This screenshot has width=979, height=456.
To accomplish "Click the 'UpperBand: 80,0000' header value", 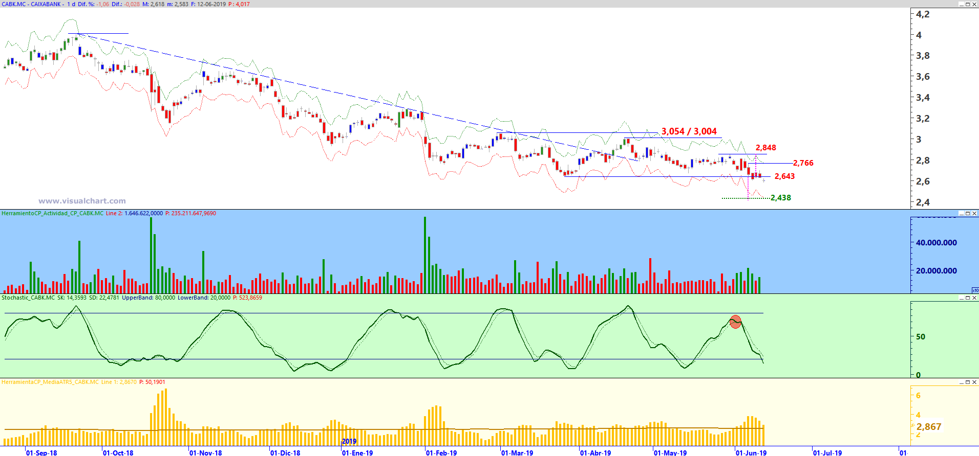I will pos(148,298).
